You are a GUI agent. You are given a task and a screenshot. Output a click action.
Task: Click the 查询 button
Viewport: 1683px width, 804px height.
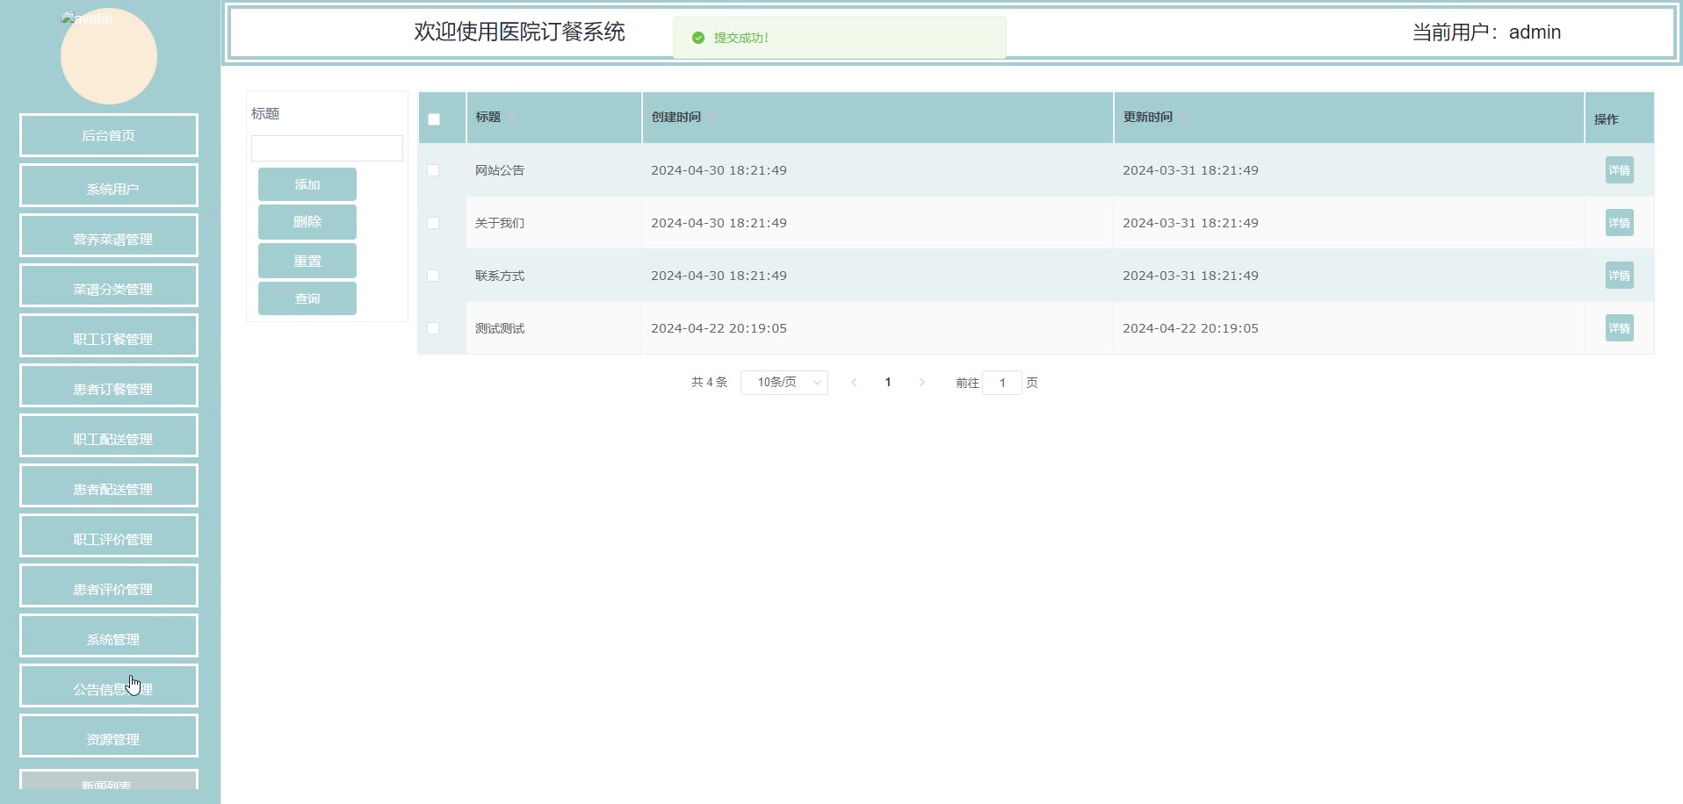307,298
